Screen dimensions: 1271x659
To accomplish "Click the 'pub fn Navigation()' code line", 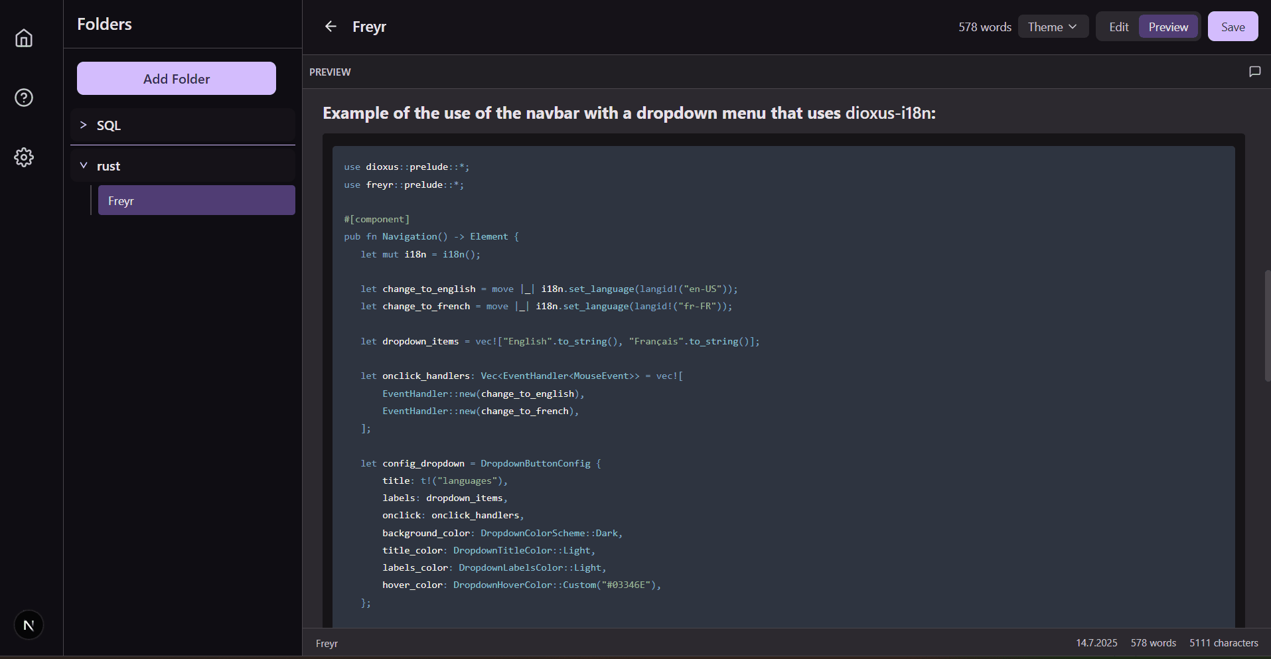I will point(431,236).
